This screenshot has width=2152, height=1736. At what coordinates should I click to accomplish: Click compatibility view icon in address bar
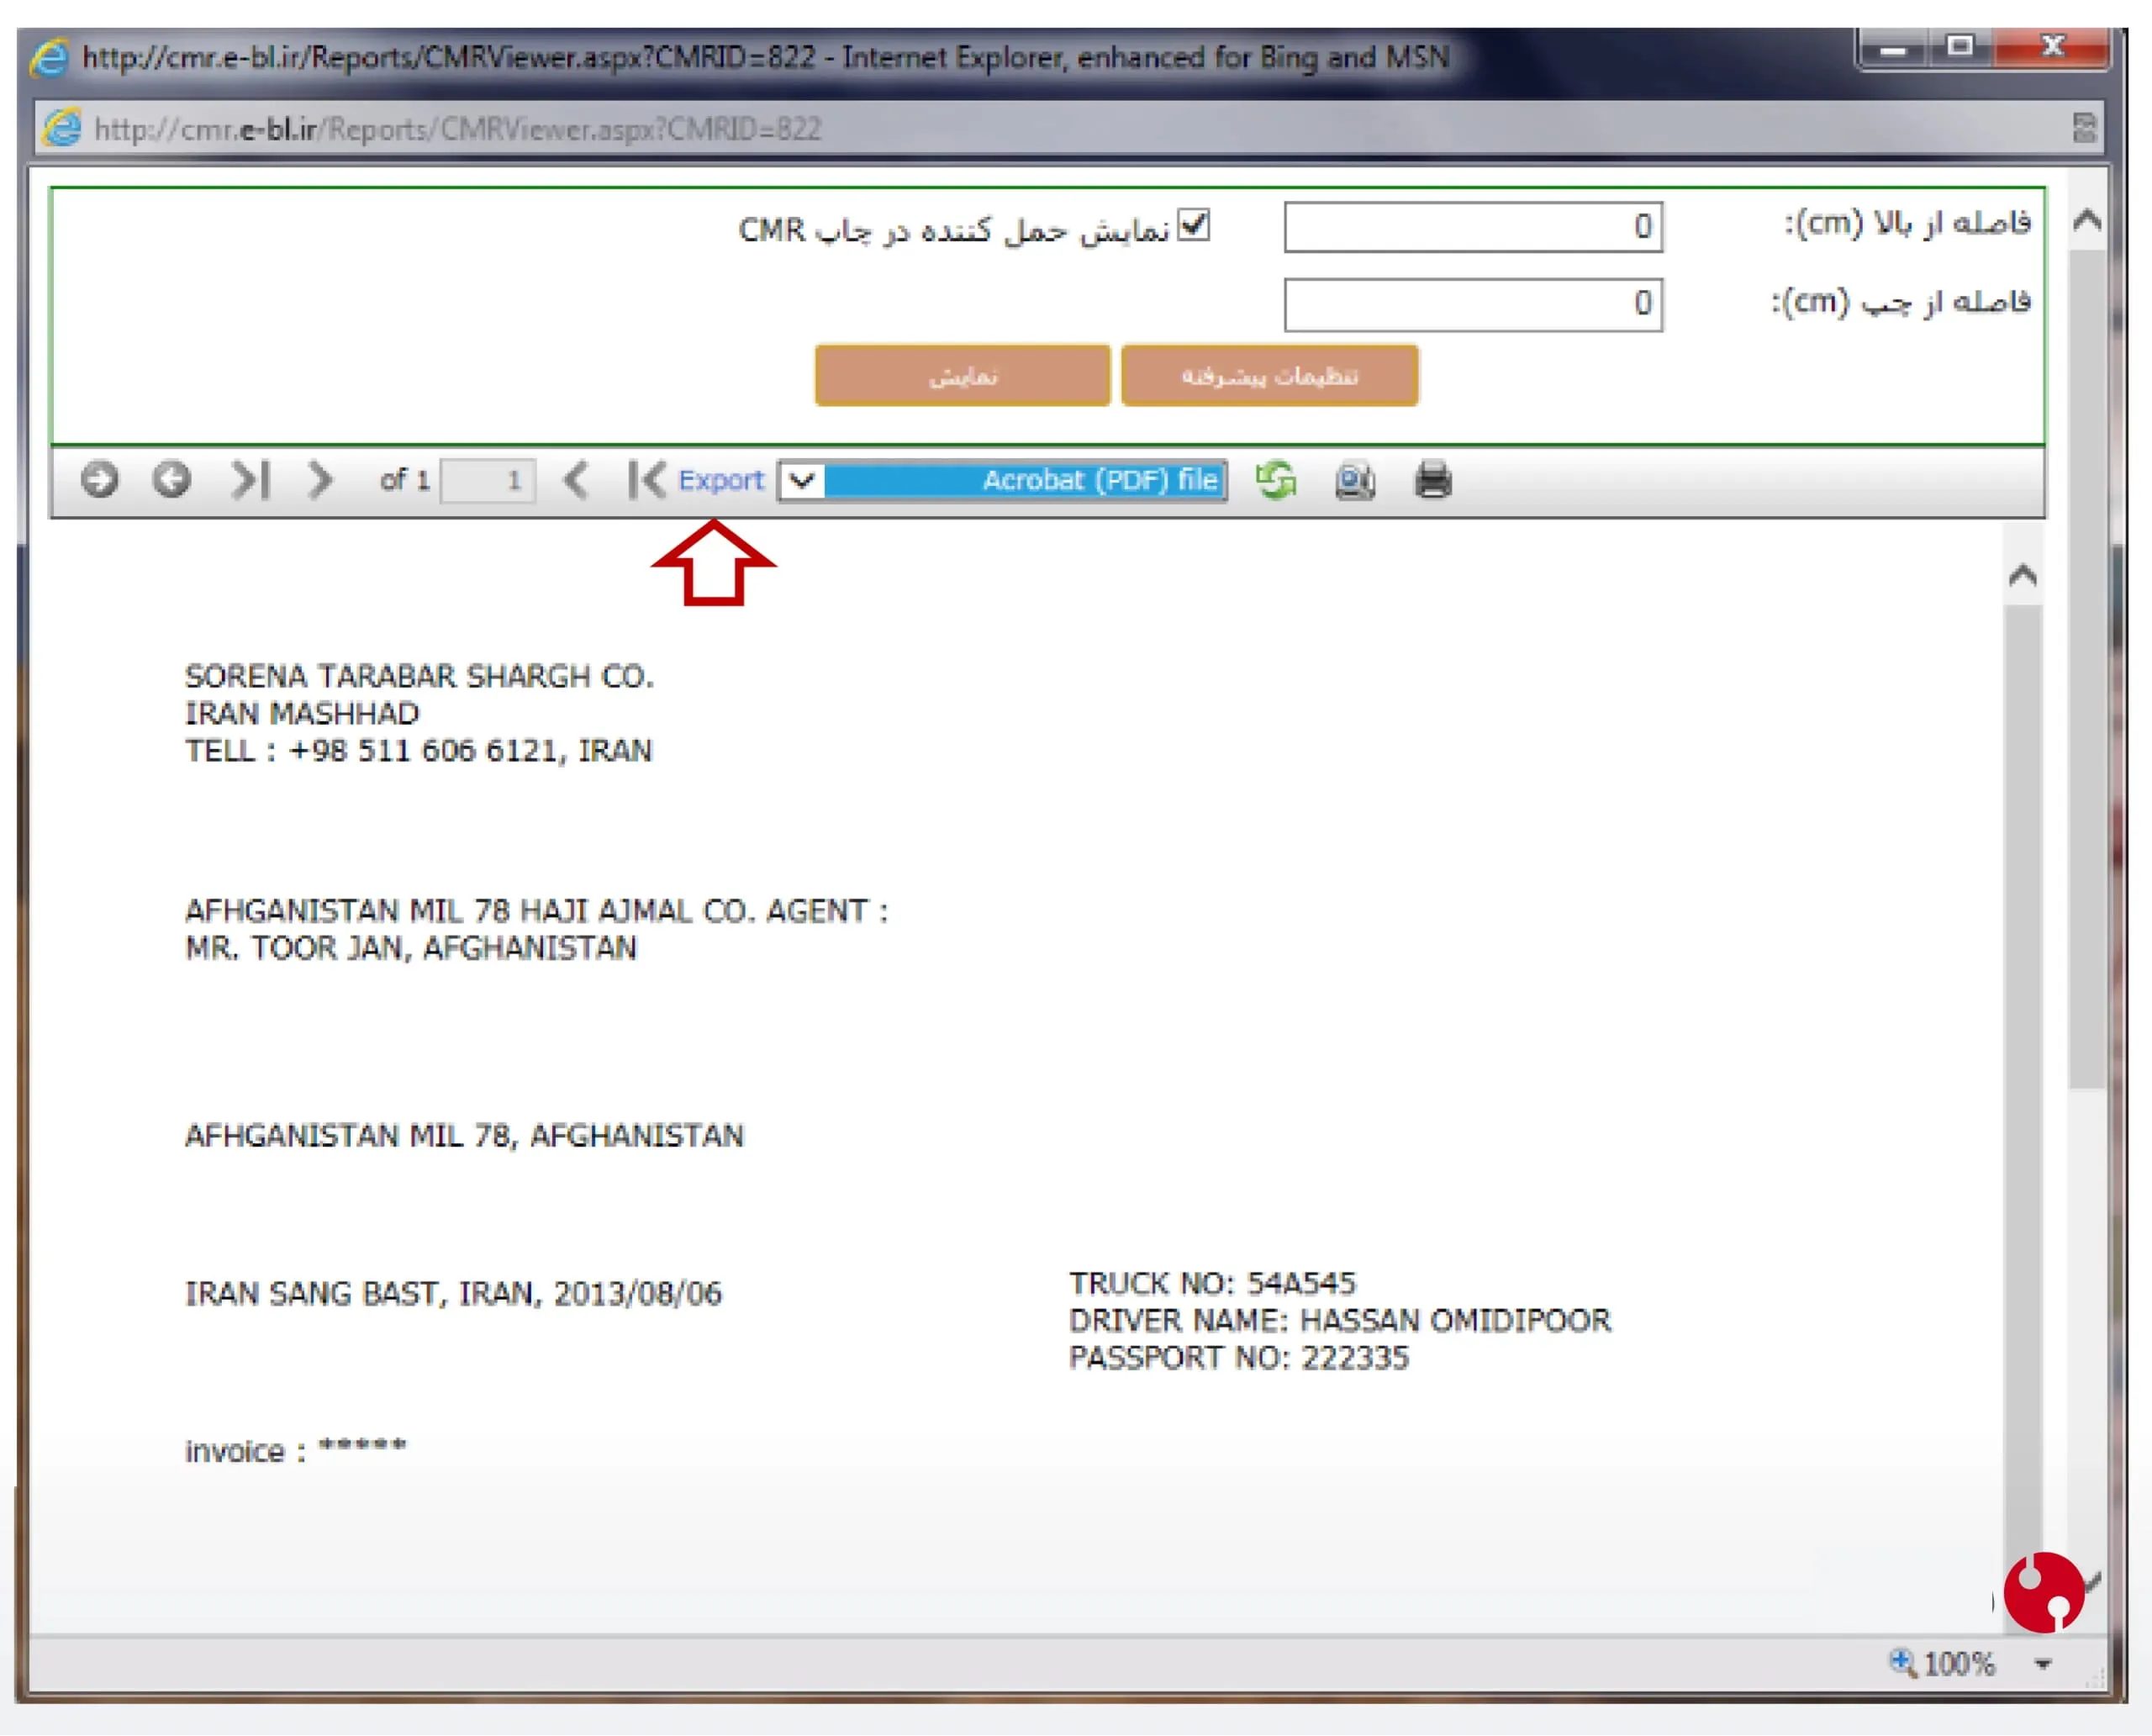(x=2084, y=128)
